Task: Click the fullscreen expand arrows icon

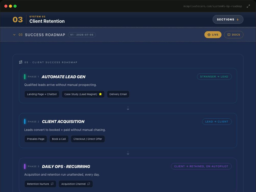Action: tap(248, 6)
